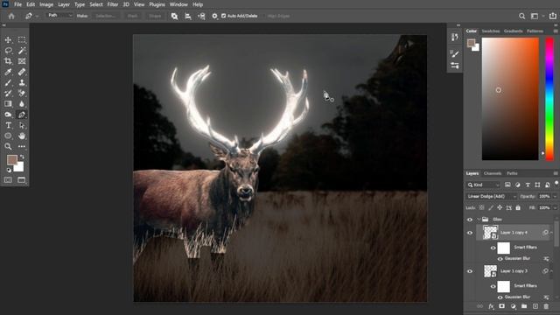Go to the Home screen icon
560x315 pixels.
11,16
